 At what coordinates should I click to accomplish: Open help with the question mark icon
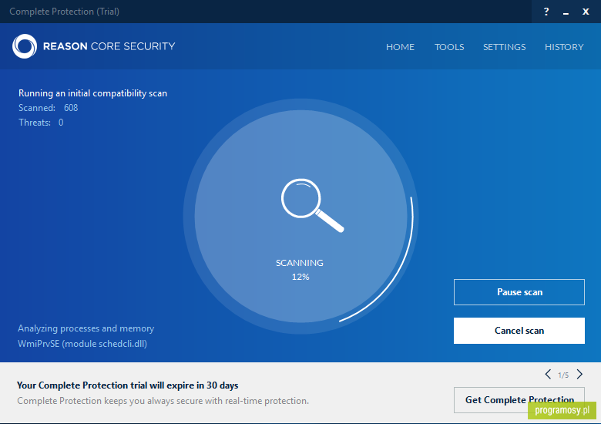[546, 12]
